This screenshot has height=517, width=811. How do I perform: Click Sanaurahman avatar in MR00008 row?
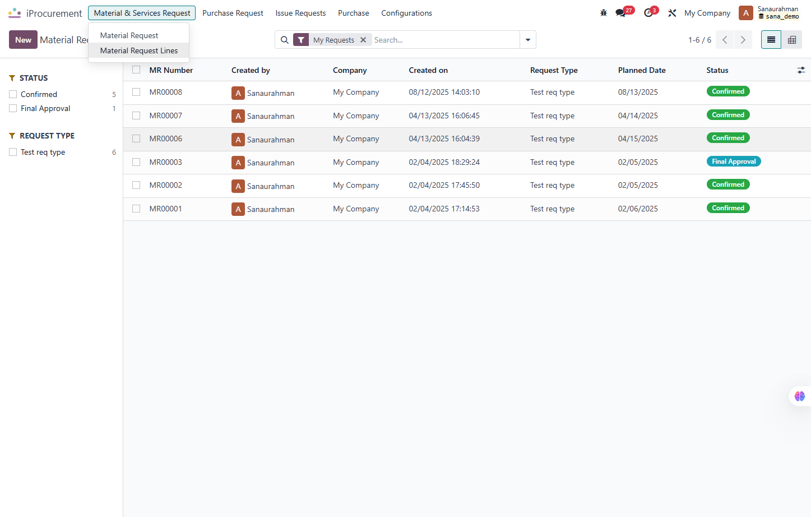click(238, 93)
